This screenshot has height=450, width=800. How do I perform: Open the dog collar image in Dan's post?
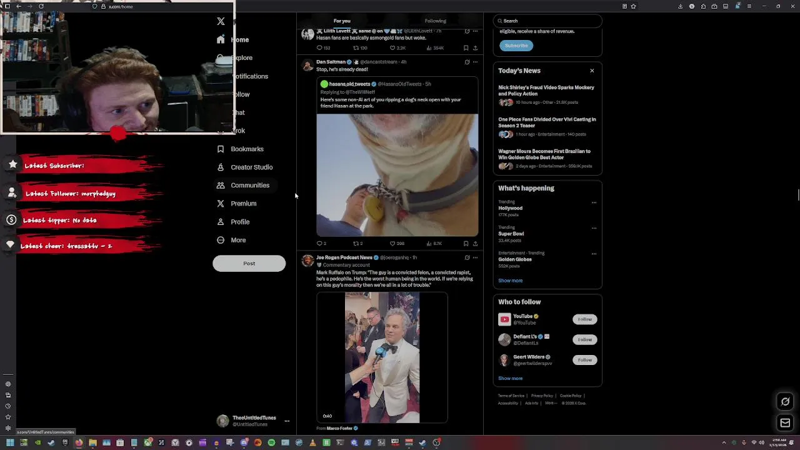(397, 174)
